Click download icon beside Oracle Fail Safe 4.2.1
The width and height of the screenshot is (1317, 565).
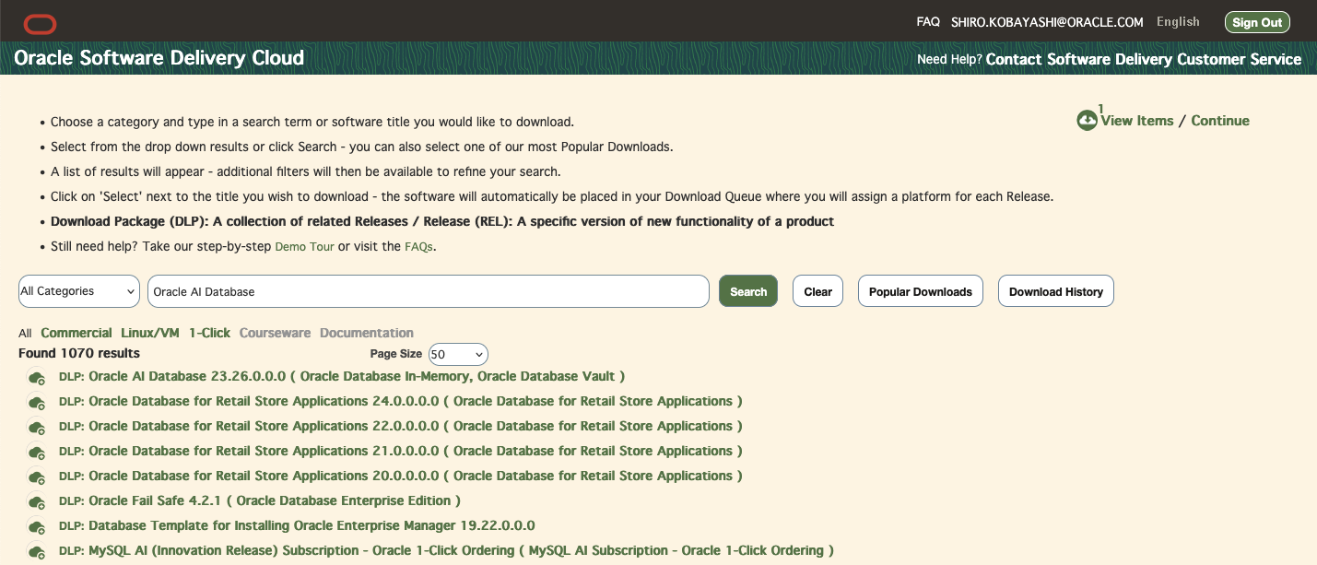point(37,502)
